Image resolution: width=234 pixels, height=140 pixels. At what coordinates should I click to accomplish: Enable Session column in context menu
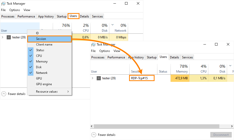(x=50, y=39)
